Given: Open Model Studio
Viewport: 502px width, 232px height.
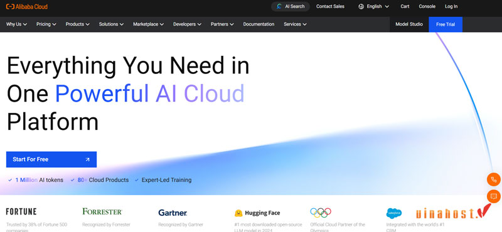Looking at the screenshot, I should [409, 24].
